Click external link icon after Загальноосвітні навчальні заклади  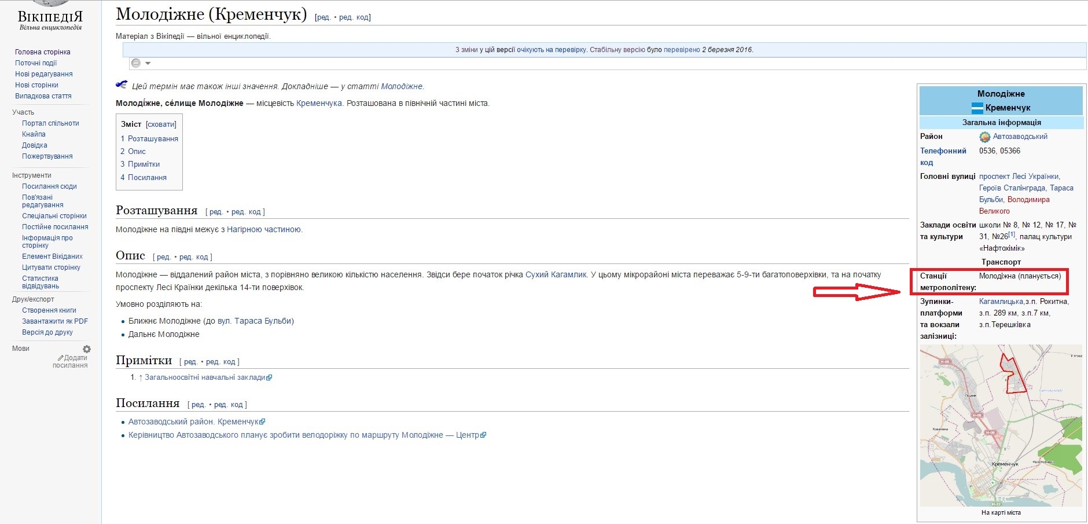coord(269,378)
